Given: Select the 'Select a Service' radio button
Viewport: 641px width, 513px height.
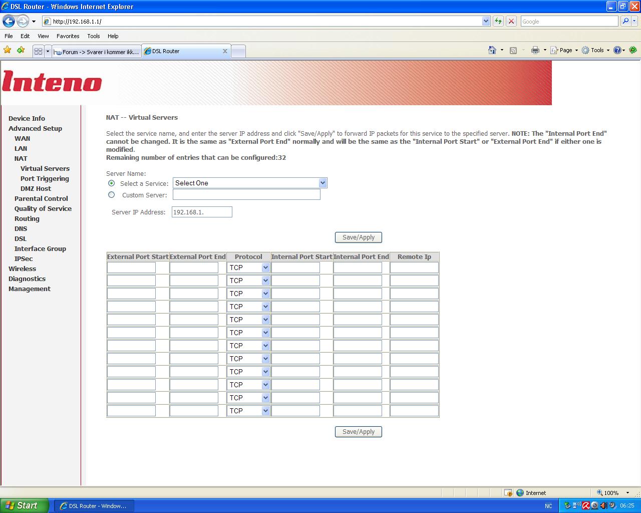Looking at the screenshot, I should pos(111,183).
